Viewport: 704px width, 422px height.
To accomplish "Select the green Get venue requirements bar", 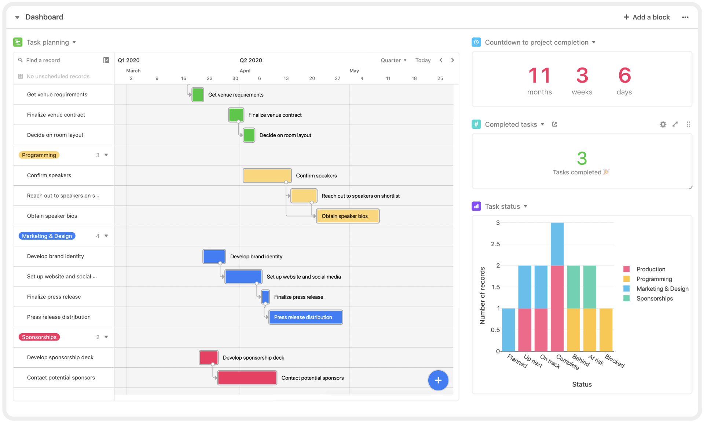I will [198, 95].
